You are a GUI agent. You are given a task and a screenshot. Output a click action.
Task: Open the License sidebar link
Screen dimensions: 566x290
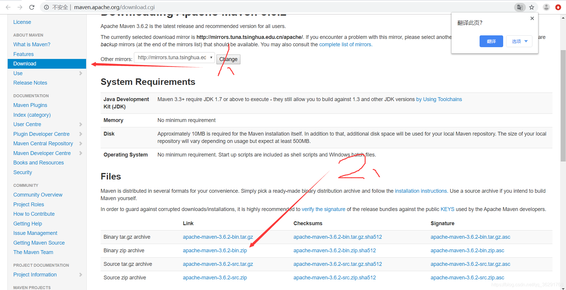pyautogui.click(x=22, y=22)
